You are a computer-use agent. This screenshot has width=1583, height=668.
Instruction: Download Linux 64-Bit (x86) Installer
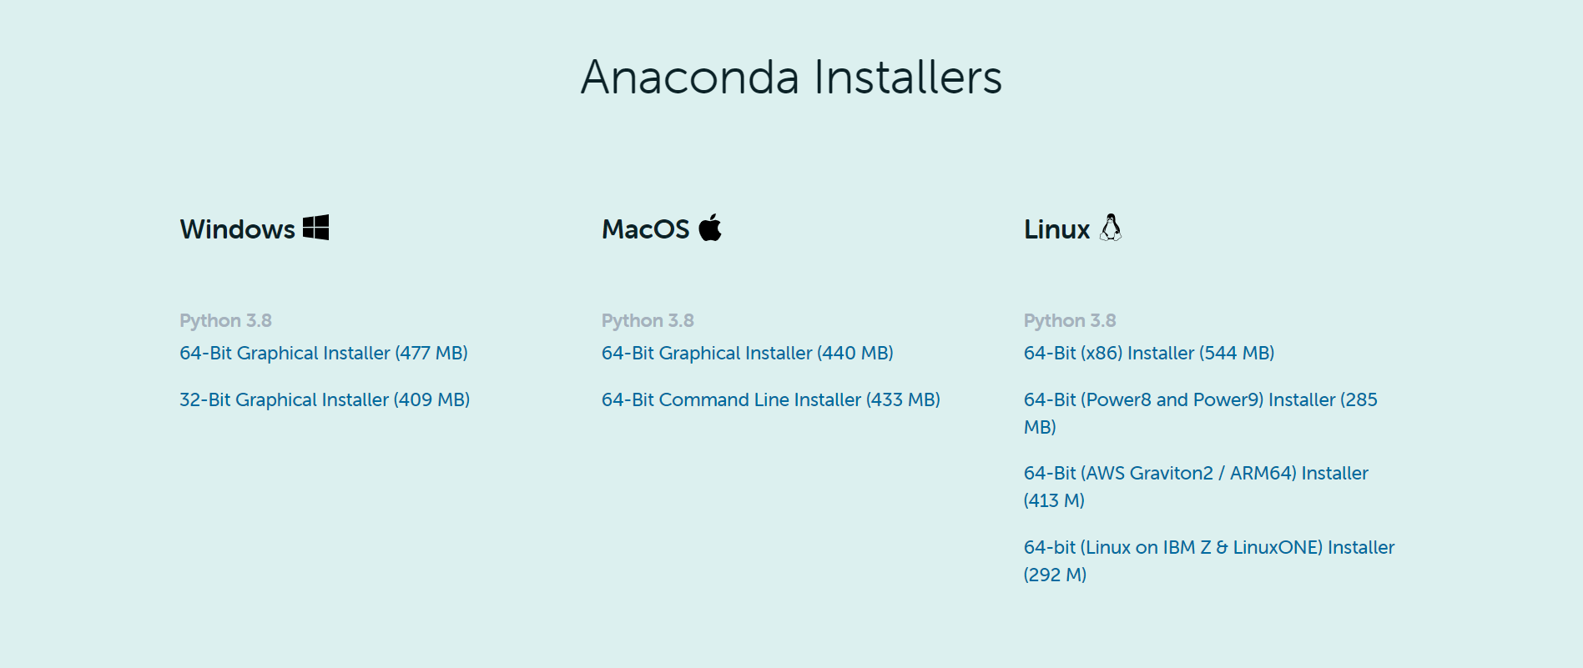pos(1148,353)
